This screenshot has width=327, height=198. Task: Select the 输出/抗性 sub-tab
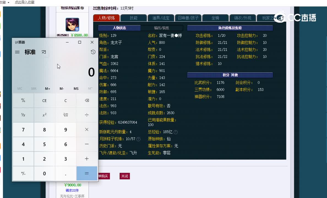(x=162, y=28)
